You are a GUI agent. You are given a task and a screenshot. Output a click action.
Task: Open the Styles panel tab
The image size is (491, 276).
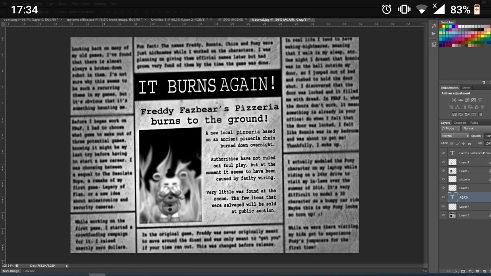point(466,88)
